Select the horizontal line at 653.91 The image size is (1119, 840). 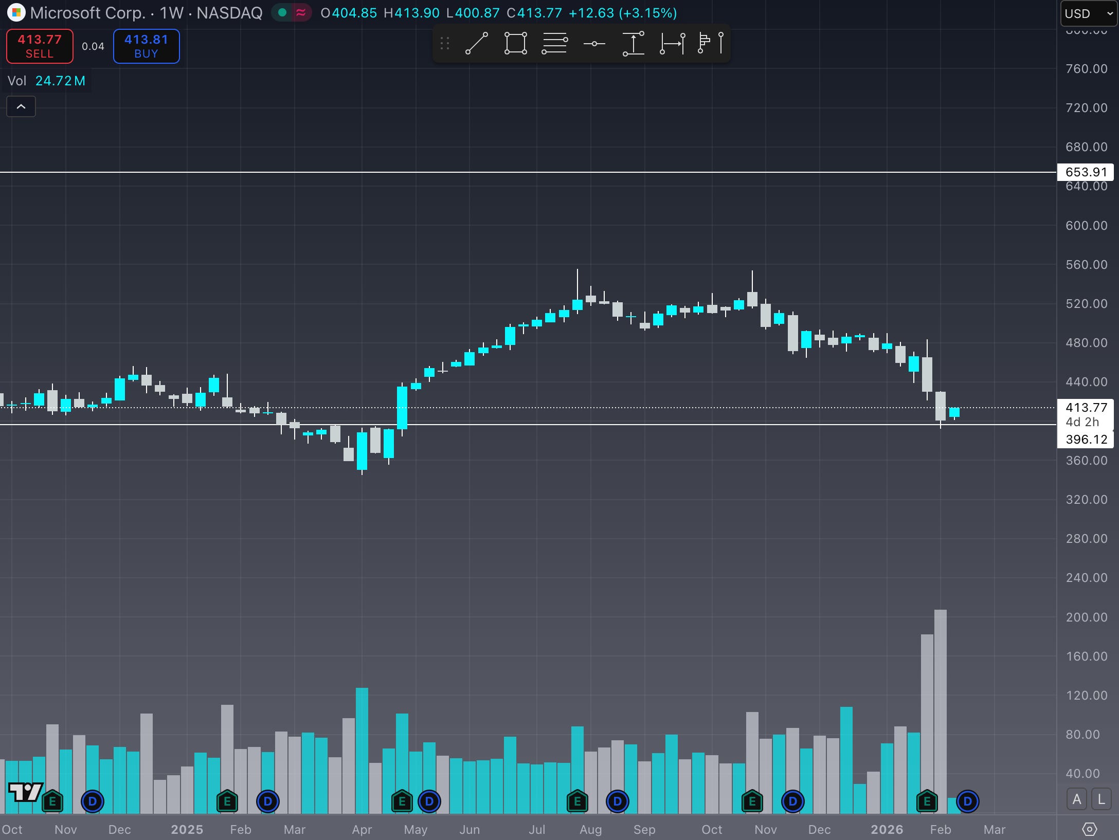pos(528,172)
